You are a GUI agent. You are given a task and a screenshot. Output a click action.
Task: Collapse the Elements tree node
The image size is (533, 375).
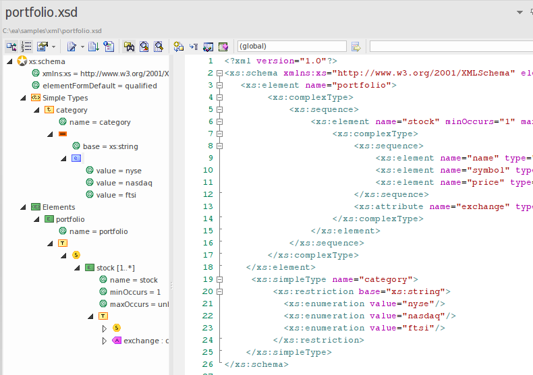tap(23, 207)
